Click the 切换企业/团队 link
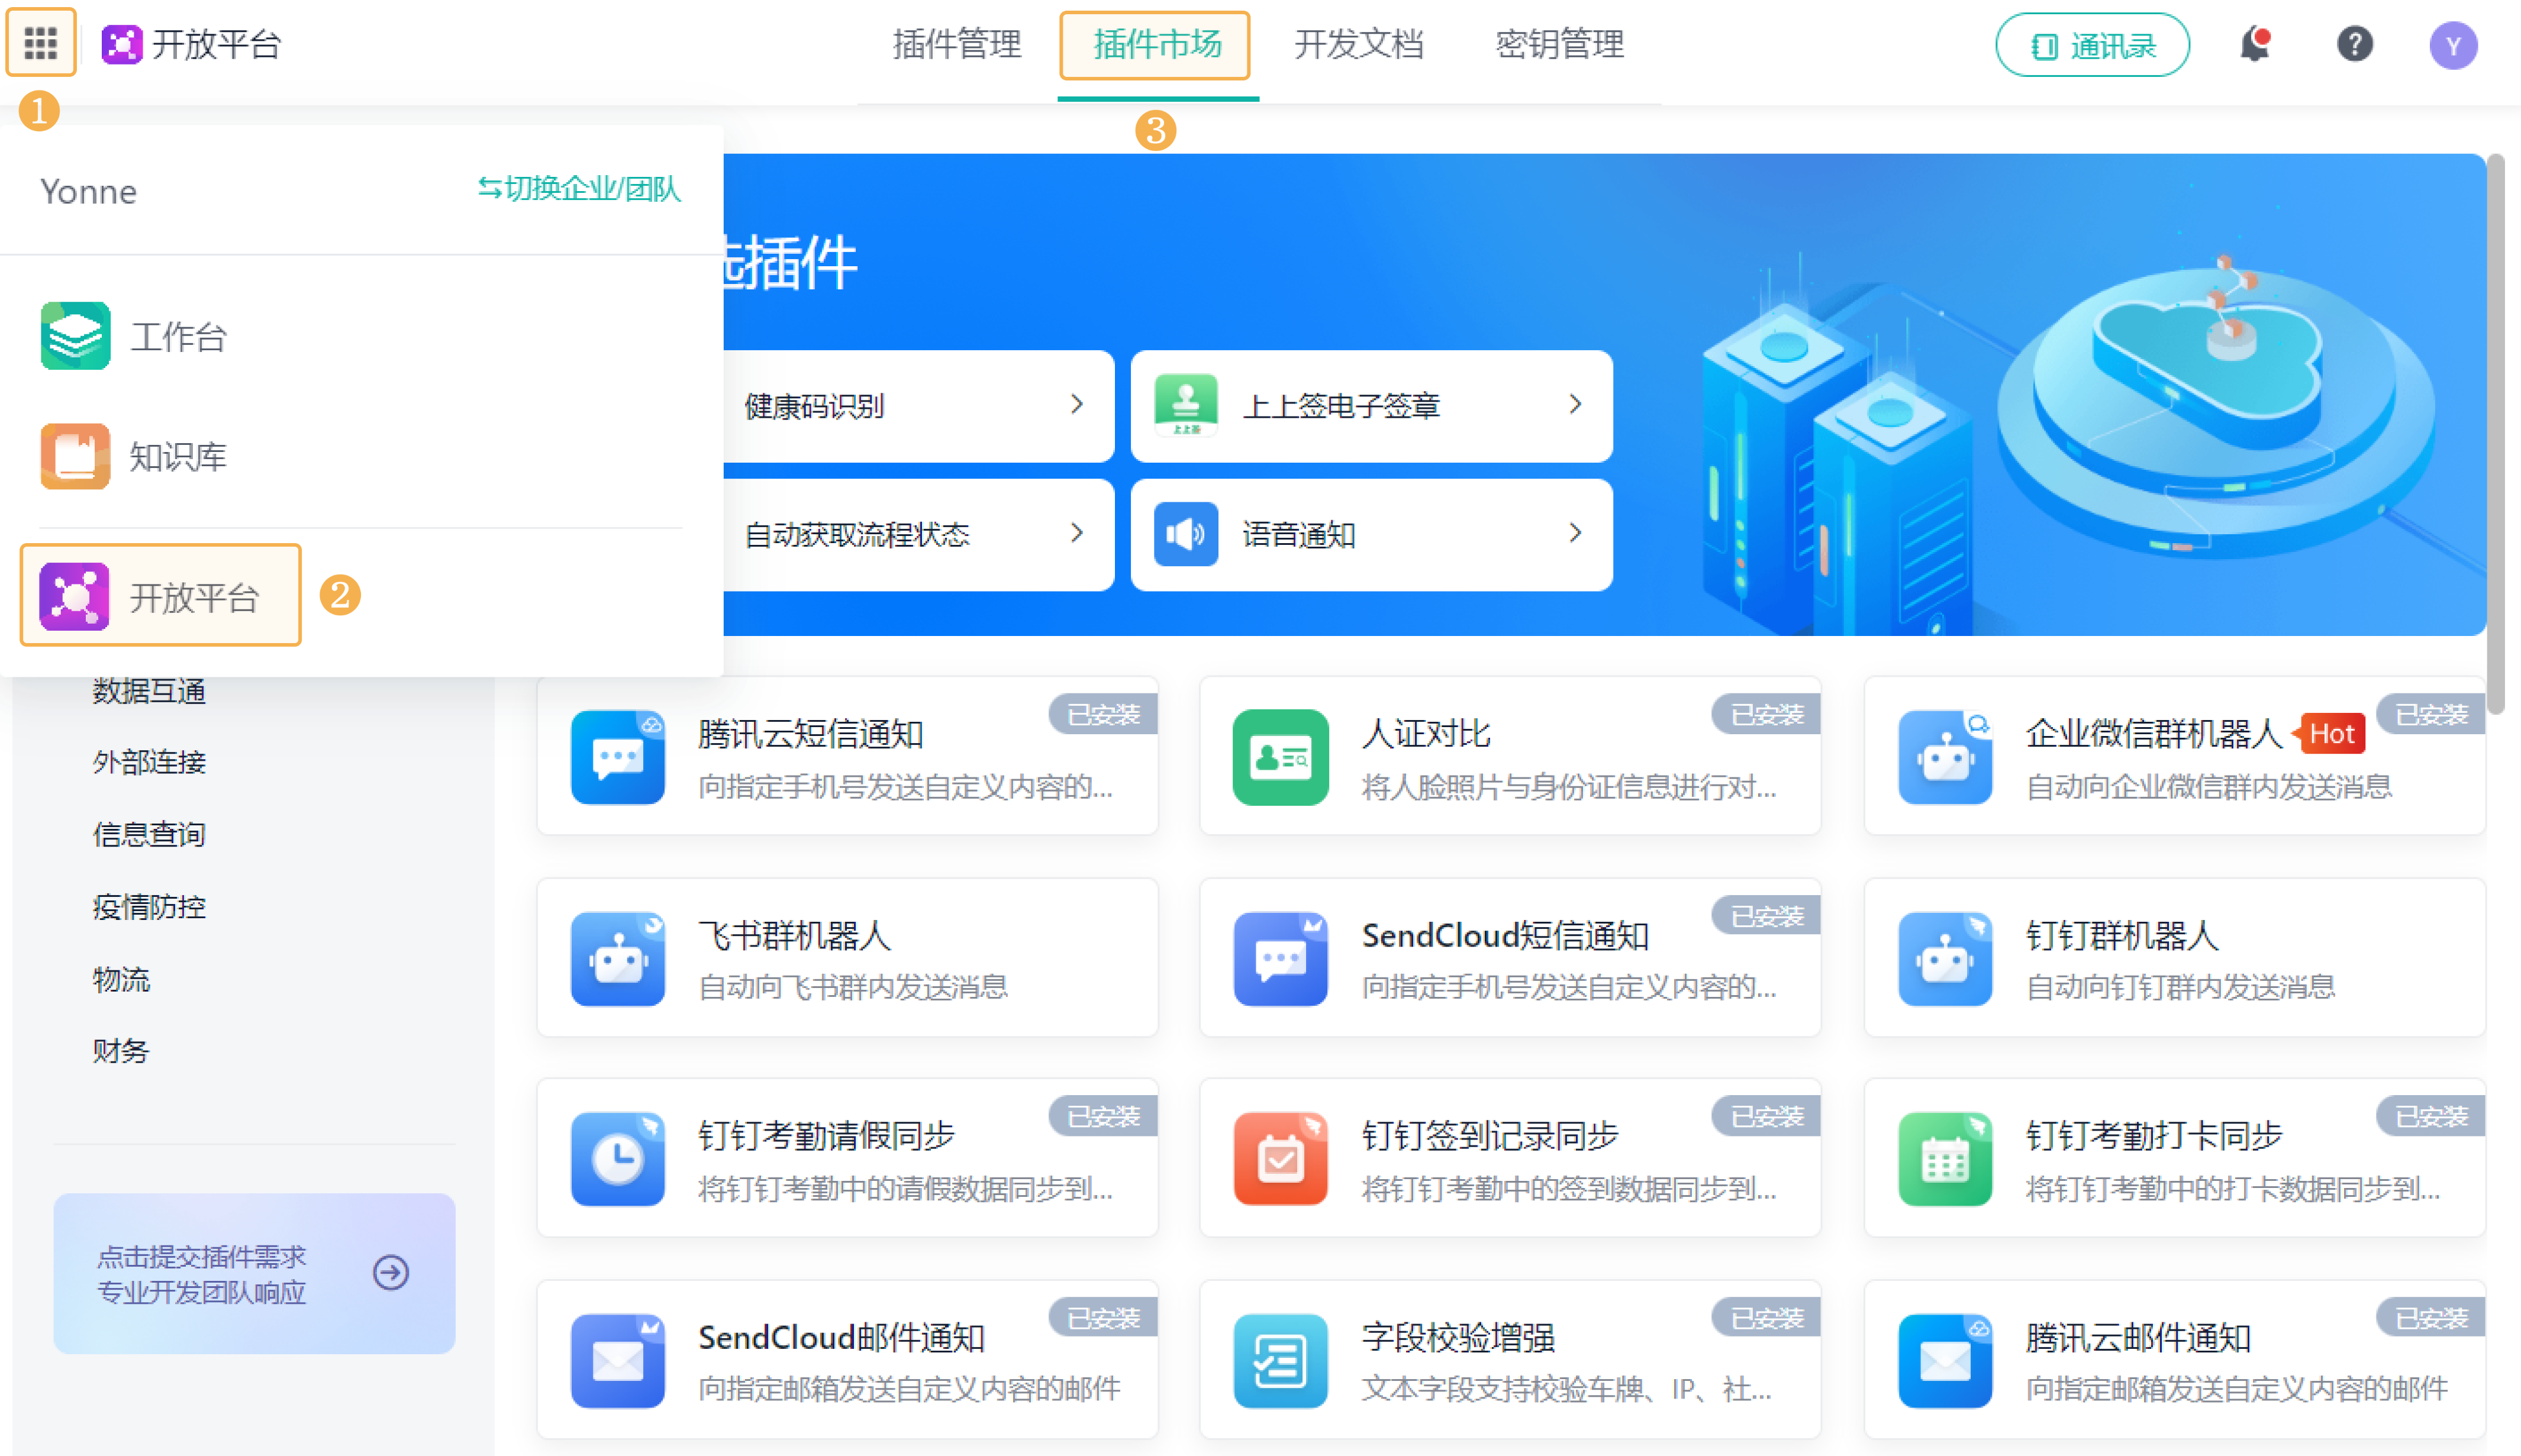Viewport: 2521px width, 1456px height. coord(579,189)
